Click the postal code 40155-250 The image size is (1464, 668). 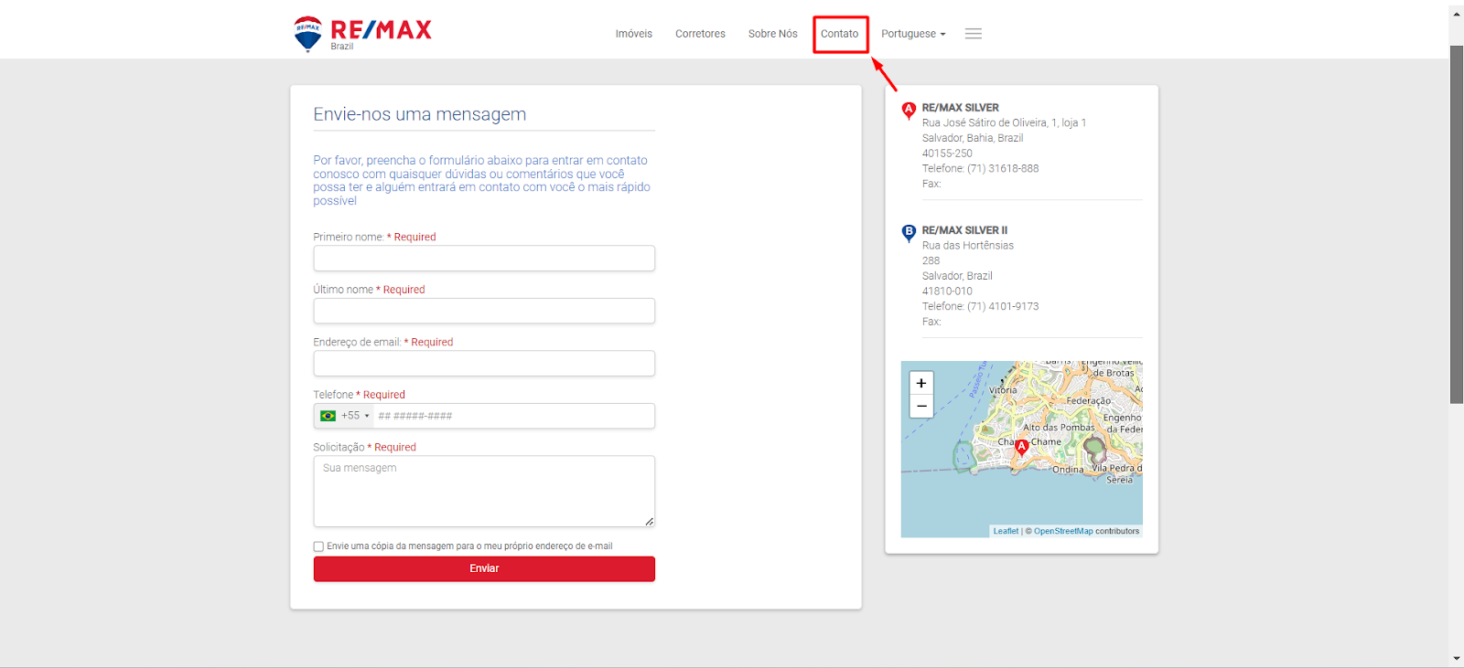(947, 154)
